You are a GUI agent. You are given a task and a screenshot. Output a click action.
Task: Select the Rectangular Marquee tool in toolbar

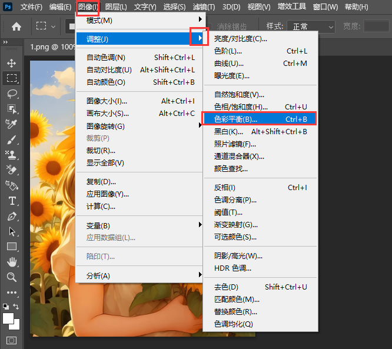[12, 78]
